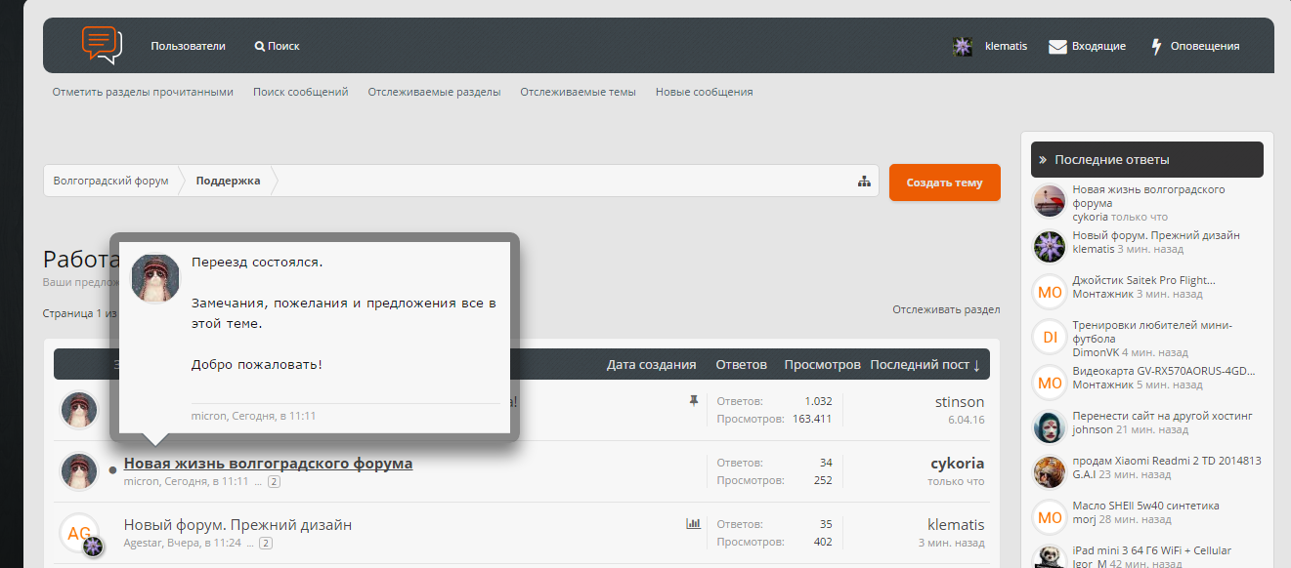Go to Волгоградский форум breadcrumb

(110, 182)
